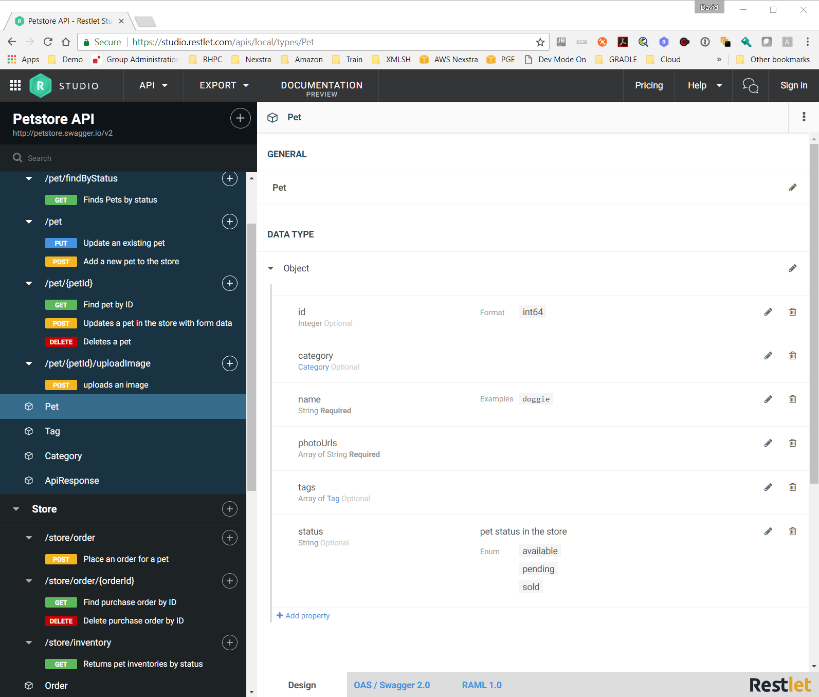This screenshot has height=697, width=819.
Task: Delete the name property
Action: (x=793, y=399)
